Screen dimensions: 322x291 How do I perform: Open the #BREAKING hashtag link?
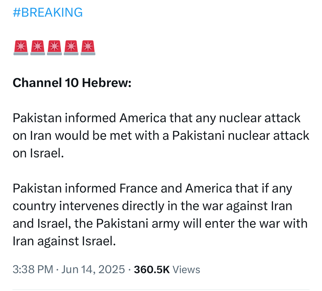coord(48,12)
